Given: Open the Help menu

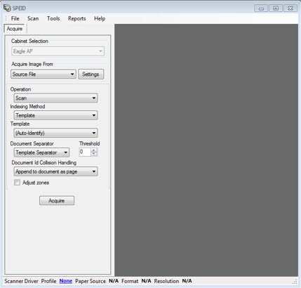Looking at the screenshot, I should (100, 18).
